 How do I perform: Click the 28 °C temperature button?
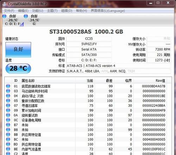click(x=18, y=68)
